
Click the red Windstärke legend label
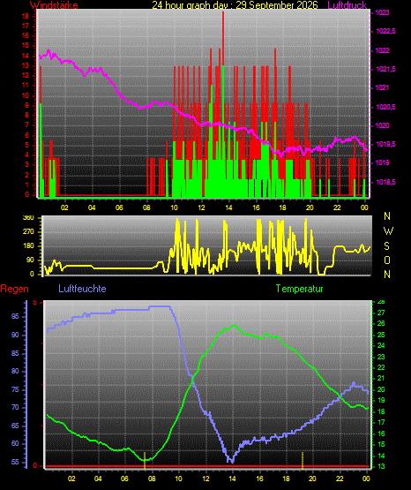click(54, 5)
